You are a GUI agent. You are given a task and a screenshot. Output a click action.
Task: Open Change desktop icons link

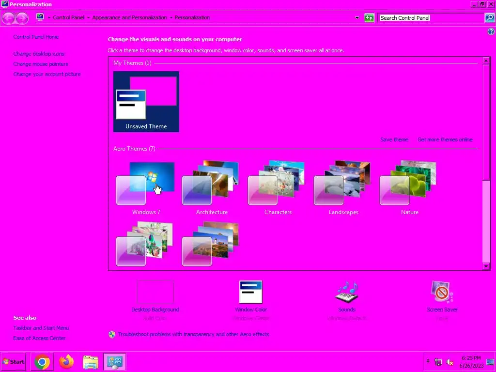39,54
